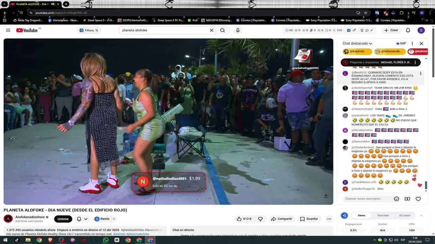Open WhatsApp from the taskbar
This screenshot has width=435, height=244.
[106, 240]
